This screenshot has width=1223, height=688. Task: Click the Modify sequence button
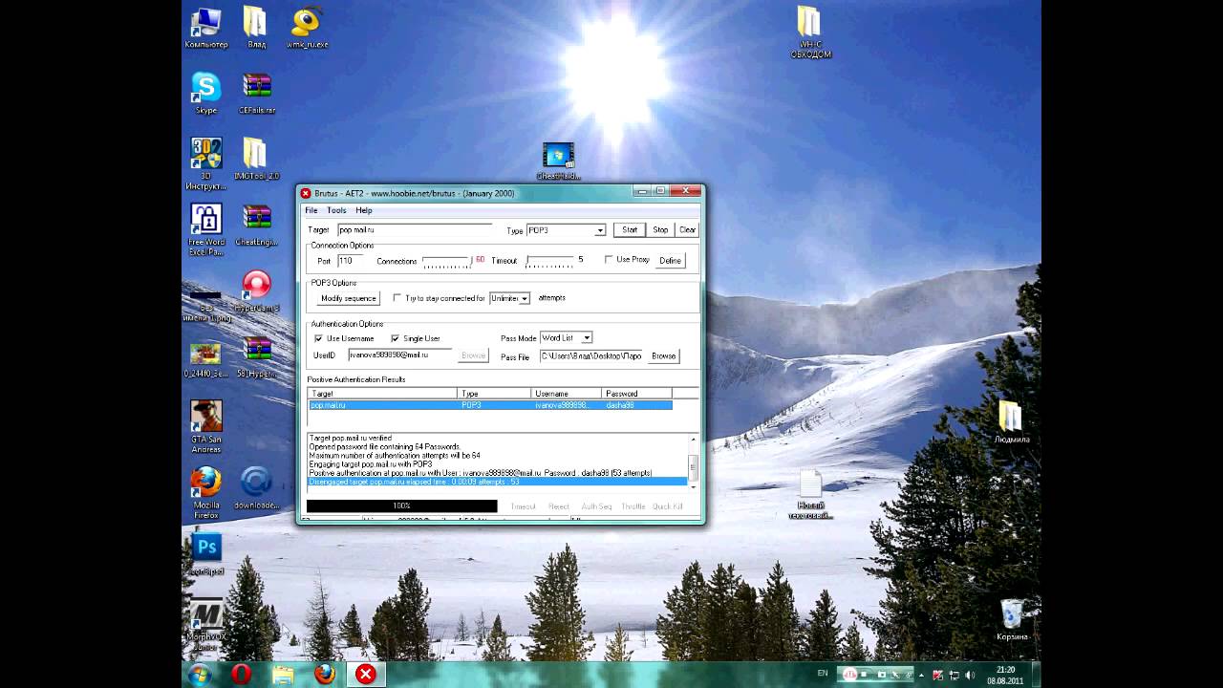pyautogui.click(x=348, y=298)
